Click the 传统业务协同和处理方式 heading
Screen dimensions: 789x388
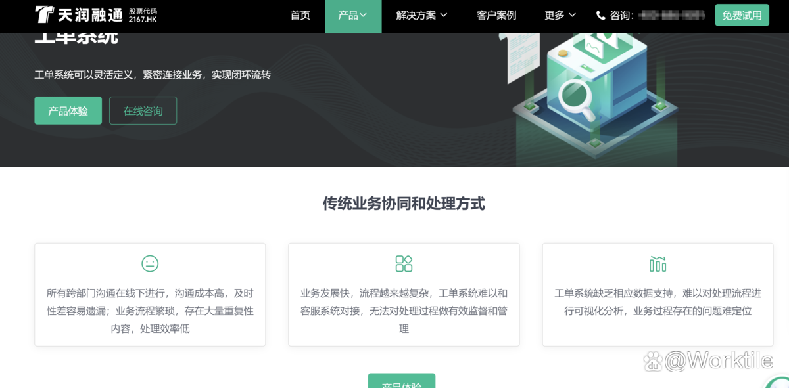[404, 204]
